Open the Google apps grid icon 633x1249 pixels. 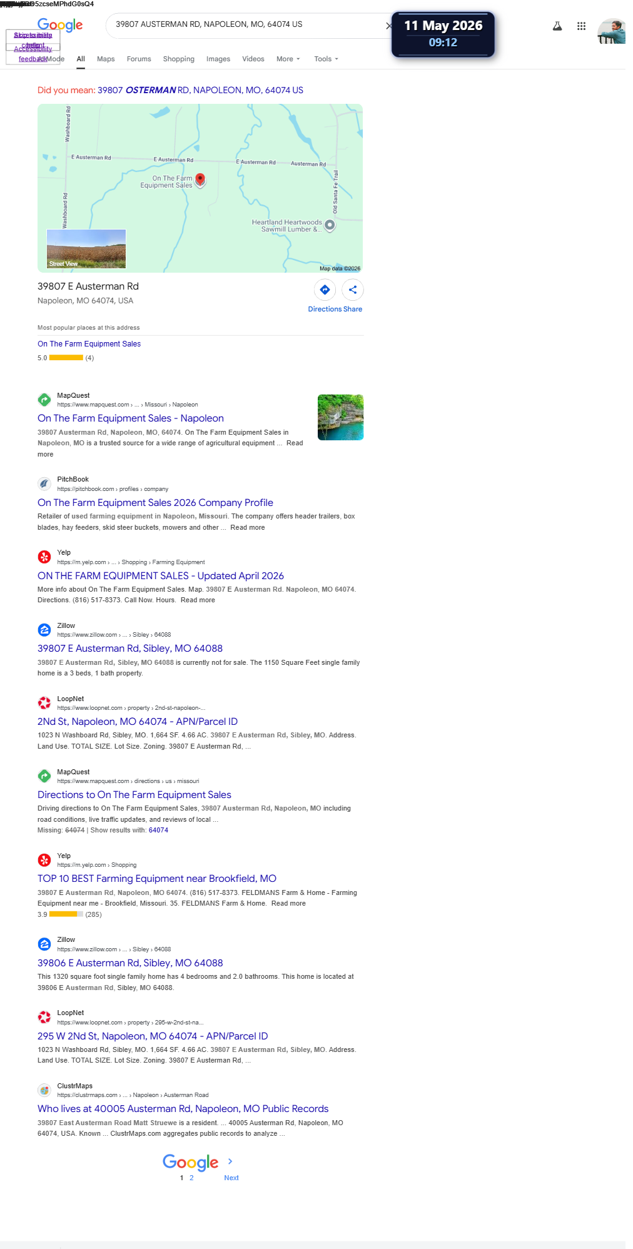pyautogui.click(x=581, y=26)
